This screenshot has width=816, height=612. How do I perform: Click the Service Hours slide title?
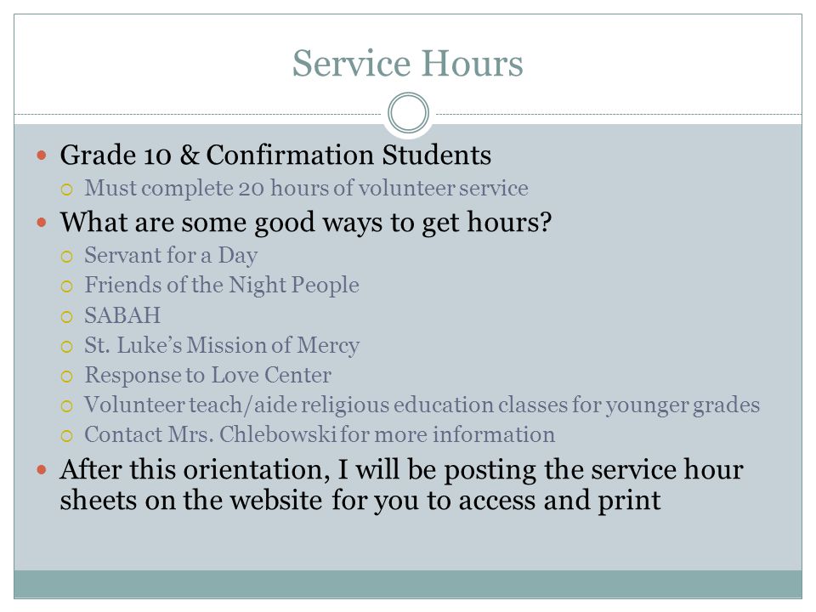407,64
